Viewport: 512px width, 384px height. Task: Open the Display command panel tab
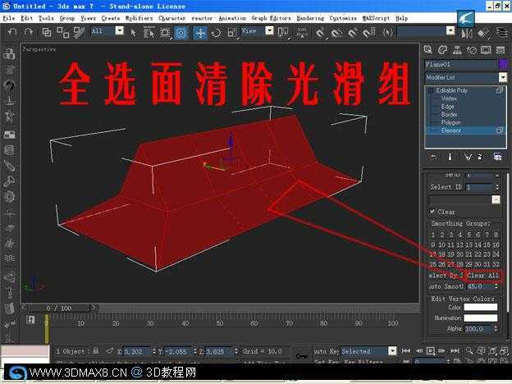click(486, 49)
